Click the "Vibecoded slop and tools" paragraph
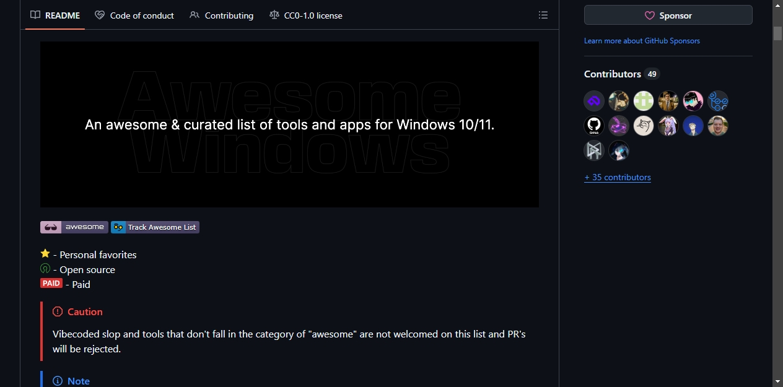Image resolution: width=783 pixels, height=387 pixels. 289,341
